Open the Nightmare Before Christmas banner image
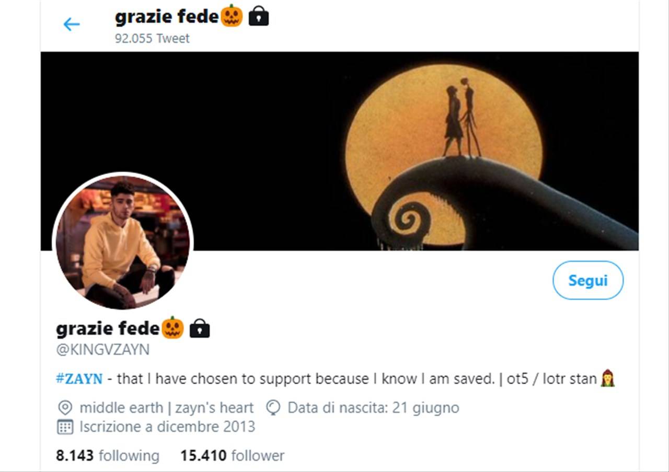The height and width of the screenshot is (472, 669). click(x=340, y=151)
